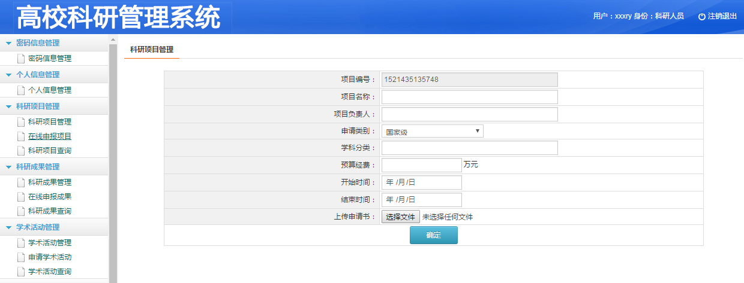This screenshot has width=744, height=283.
Task: Click document icon beside 在线申报项目
Action: coord(21,136)
